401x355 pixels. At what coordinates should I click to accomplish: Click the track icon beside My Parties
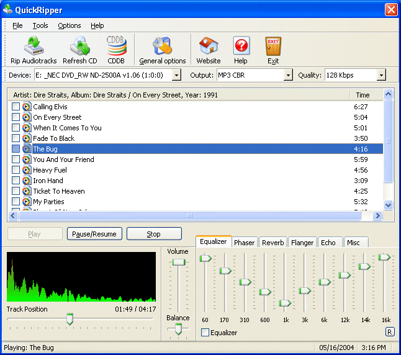tap(27, 202)
